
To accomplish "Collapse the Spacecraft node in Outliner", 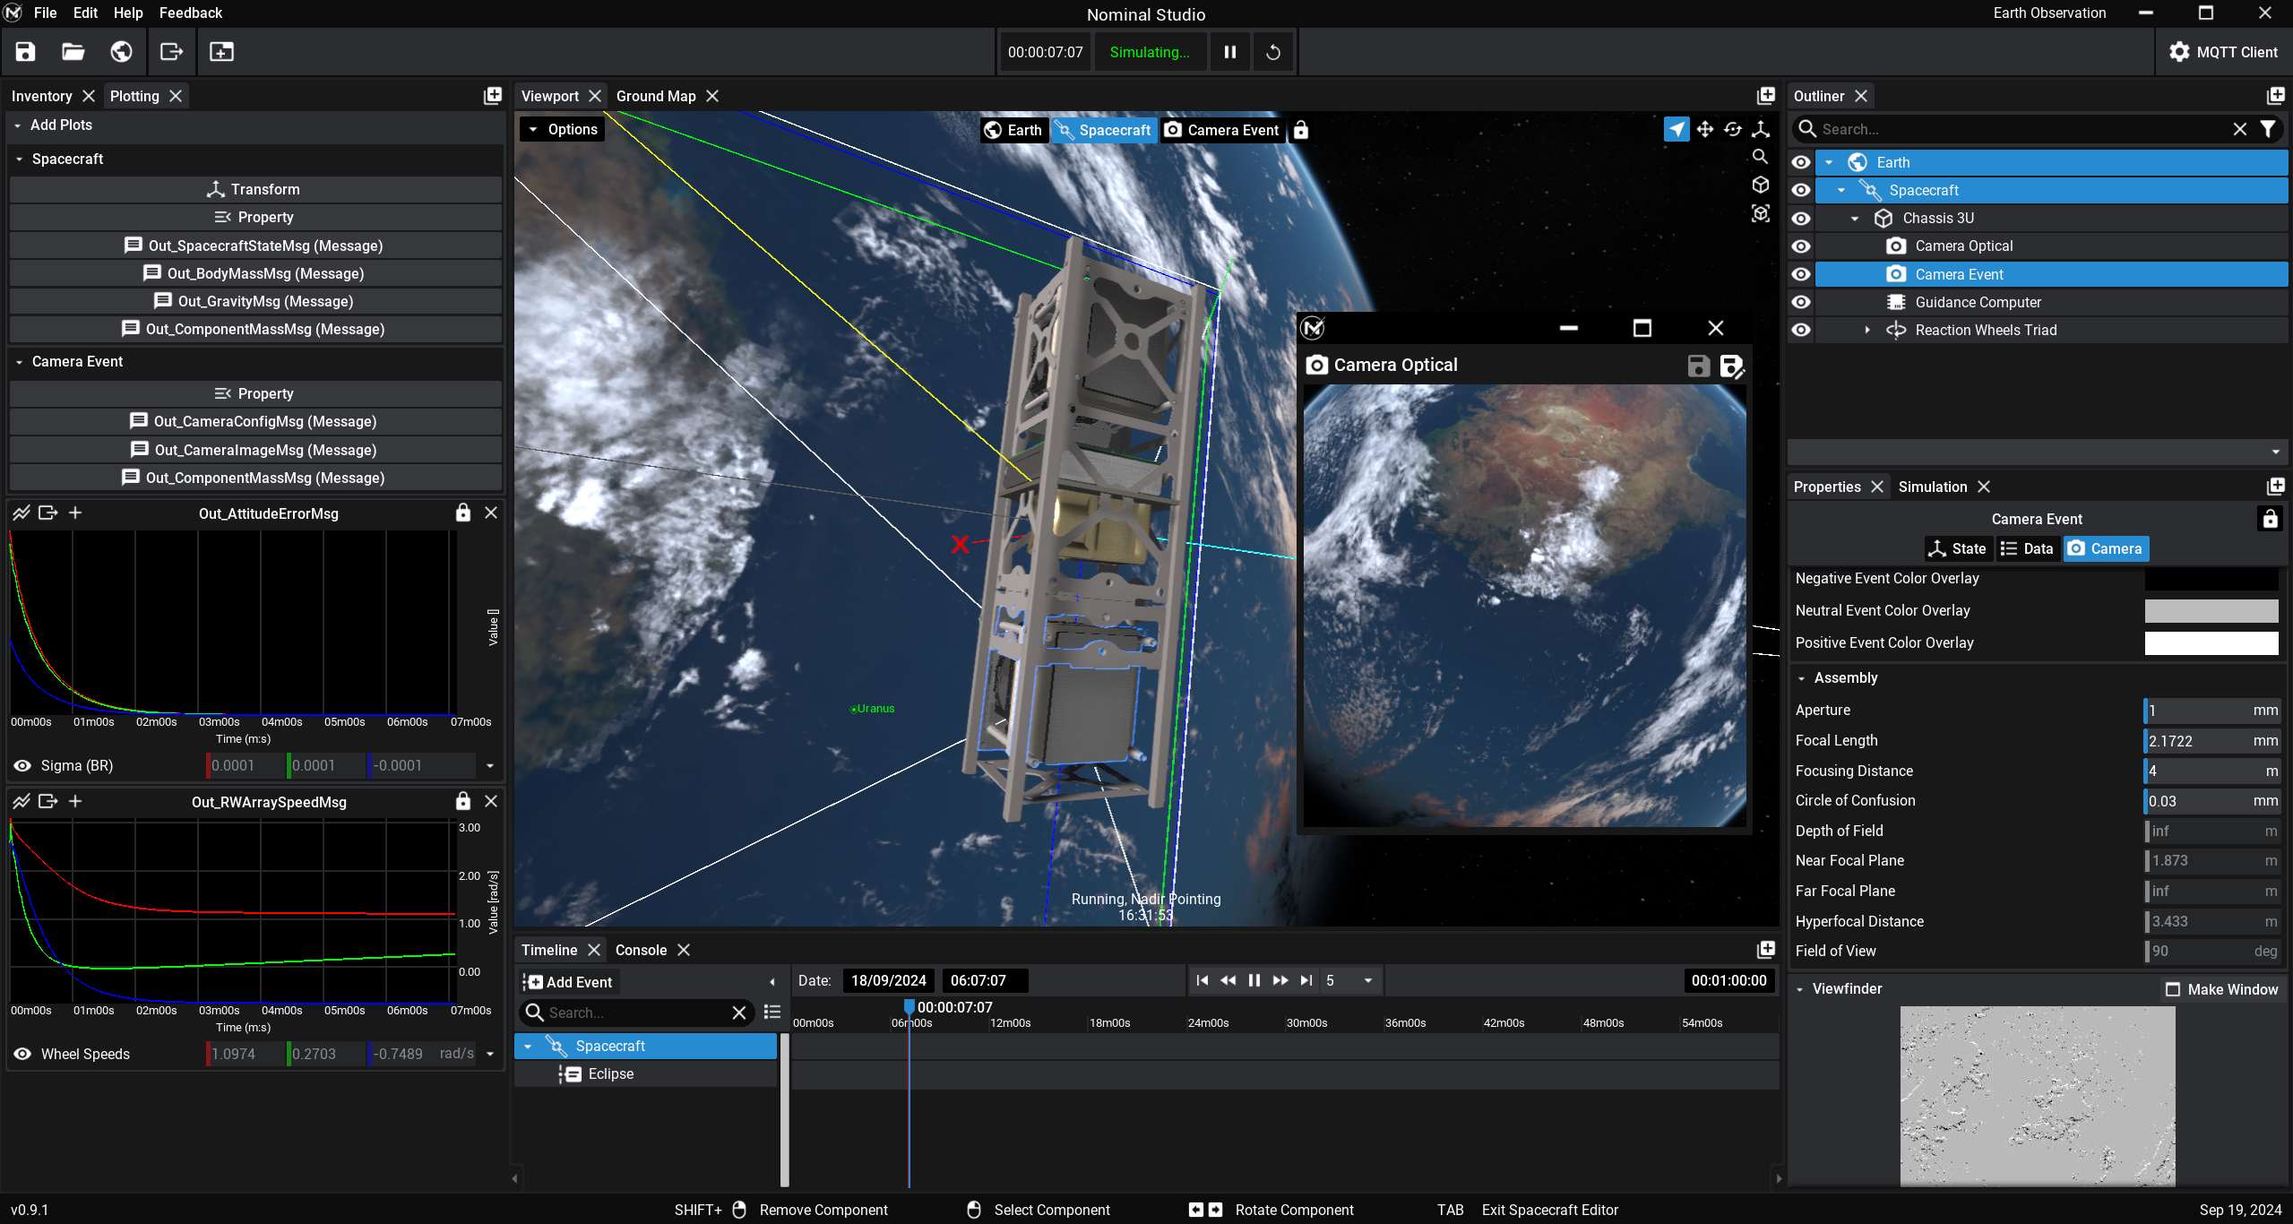I will click(x=1841, y=190).
